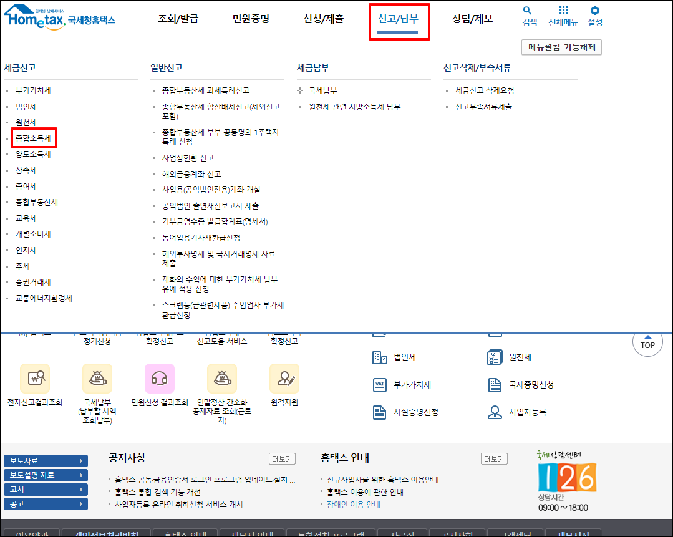This screenshot has width=673, height=537.
Task: Open the 민원증명 menu
Action: pyautogui.click(x=251, y=19)
